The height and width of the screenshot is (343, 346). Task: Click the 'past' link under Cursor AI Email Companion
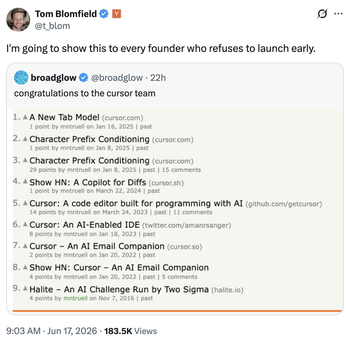(149, 255)
